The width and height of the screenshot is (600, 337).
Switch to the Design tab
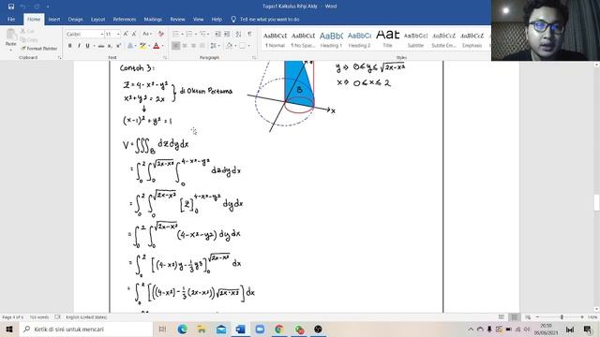pos(75,19)
